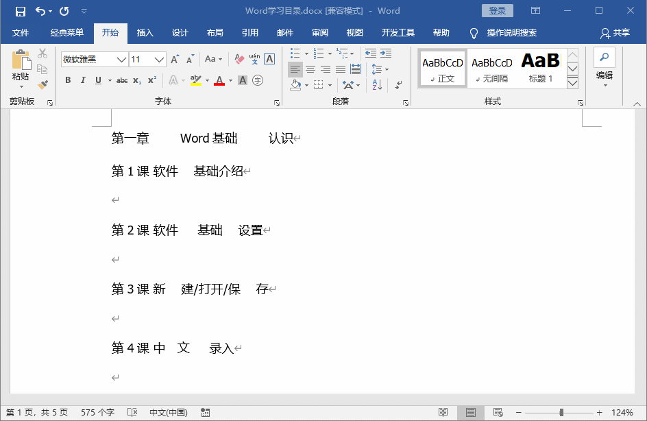Screen dimensions: 647x421
Task: Paste from the clipboard icon
Action: tap(21, 60)
